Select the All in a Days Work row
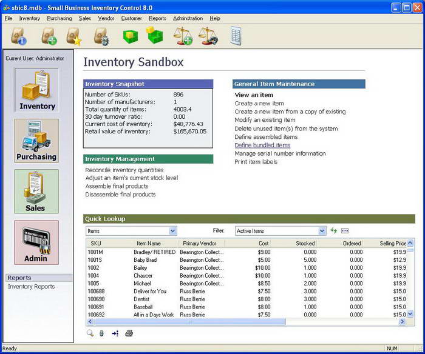 point(246,315)
